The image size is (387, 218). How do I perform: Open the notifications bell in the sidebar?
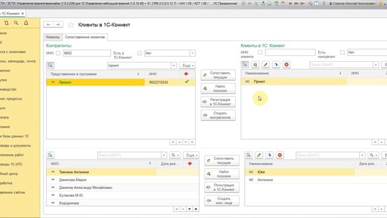point(26,23)
